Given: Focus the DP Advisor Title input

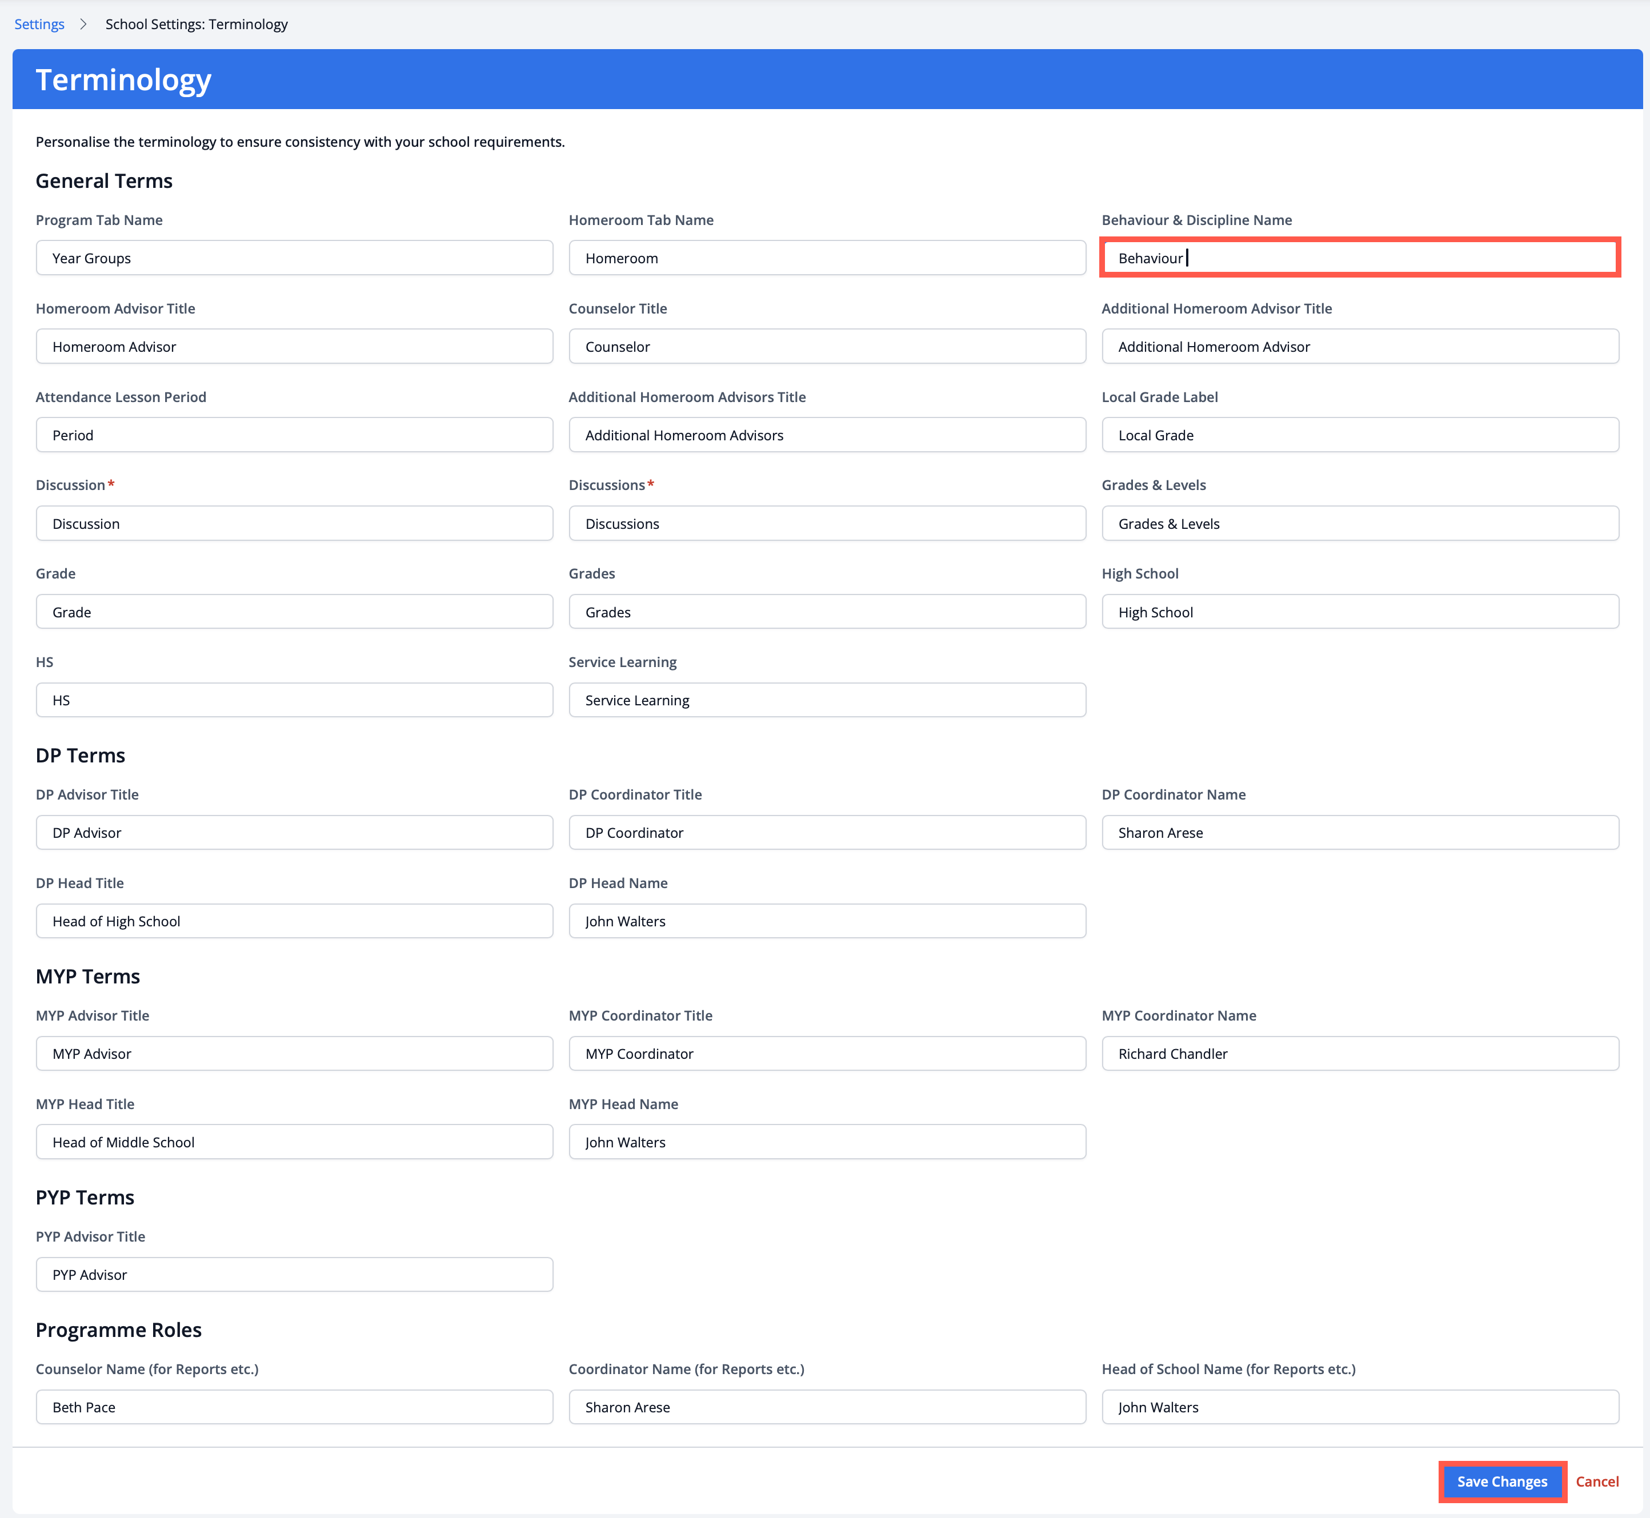Looking at the screenshot, I should pos(294,833).
